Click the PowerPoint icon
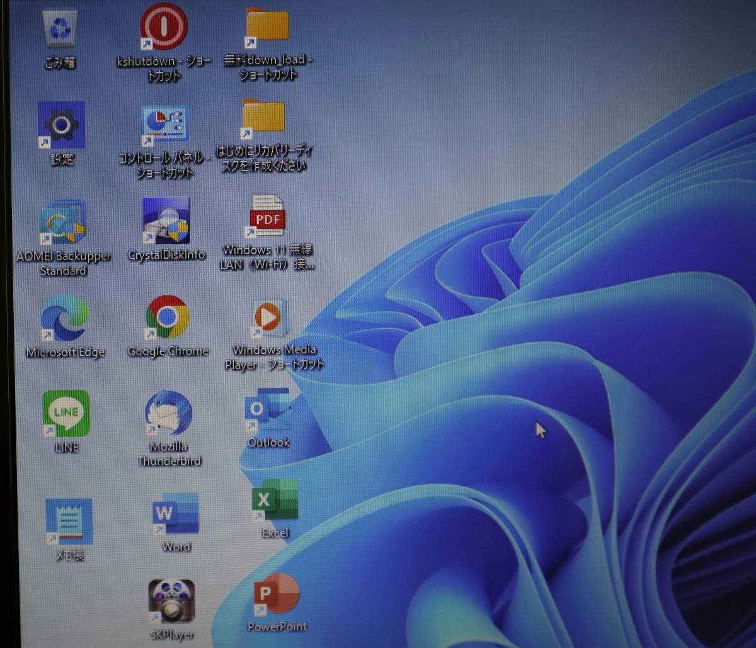 pos(277,595)
